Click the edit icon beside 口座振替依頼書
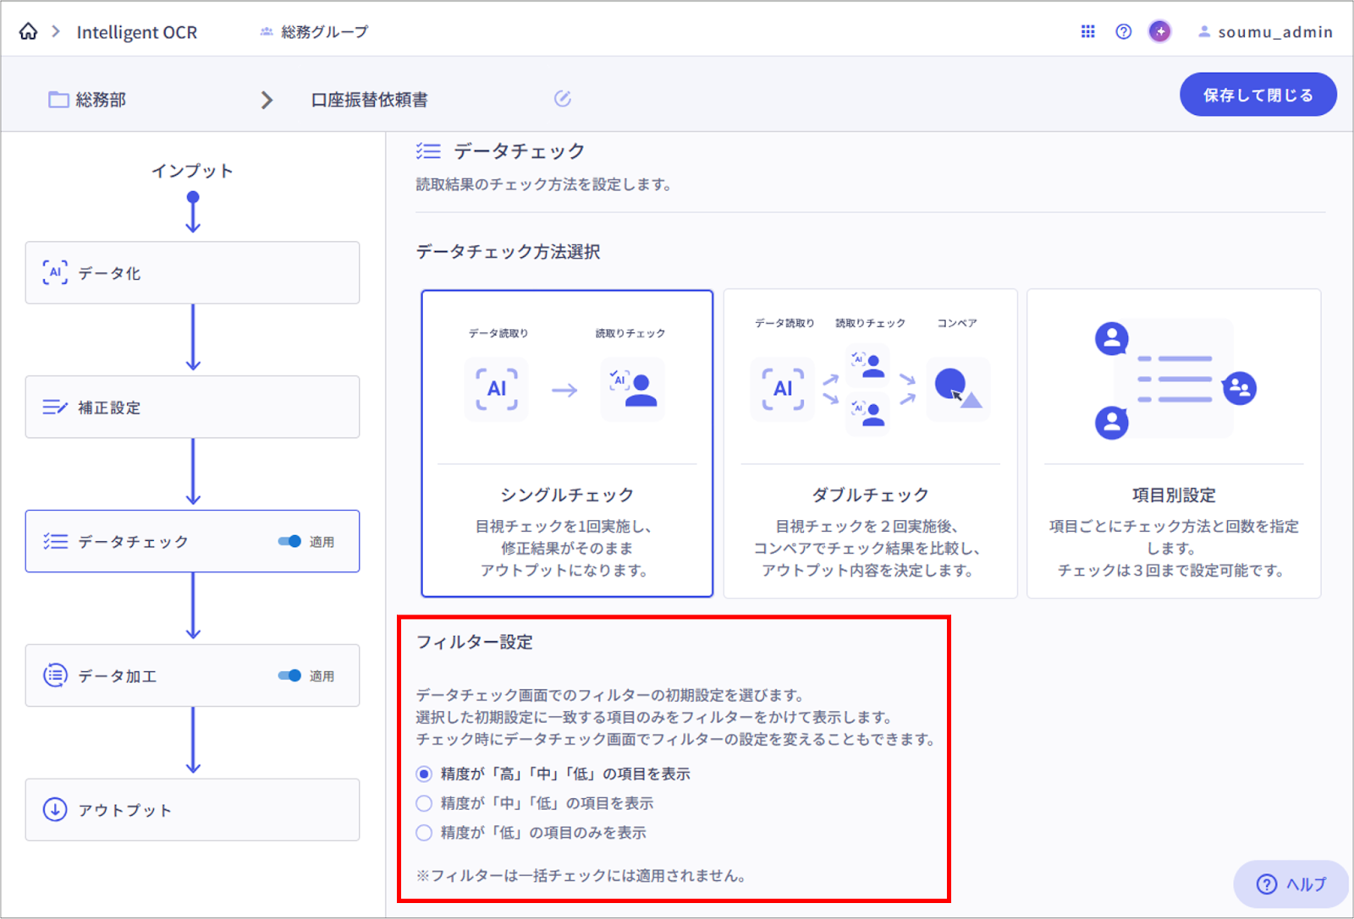 coord(562,99)
